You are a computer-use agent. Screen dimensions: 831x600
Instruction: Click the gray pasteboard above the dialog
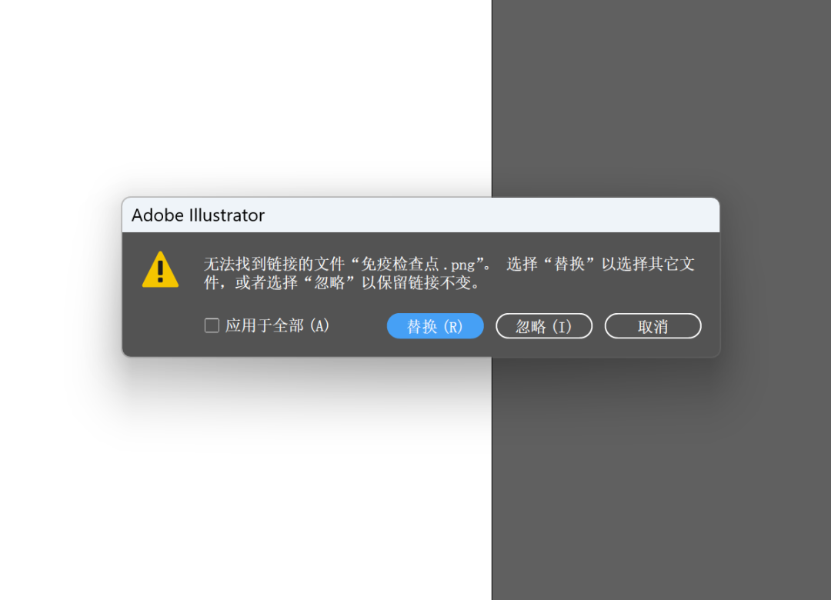coord(662,95)
